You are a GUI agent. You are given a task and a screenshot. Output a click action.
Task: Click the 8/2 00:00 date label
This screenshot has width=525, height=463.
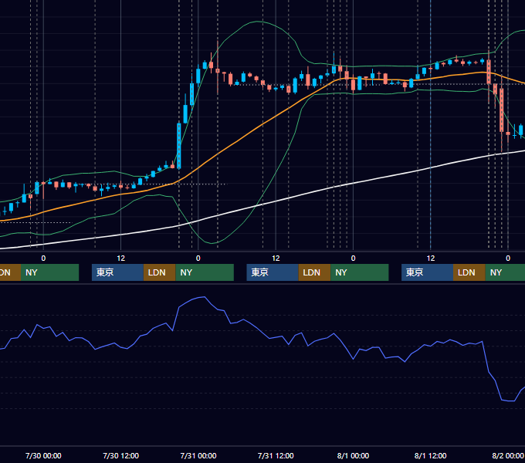[508, 455]
